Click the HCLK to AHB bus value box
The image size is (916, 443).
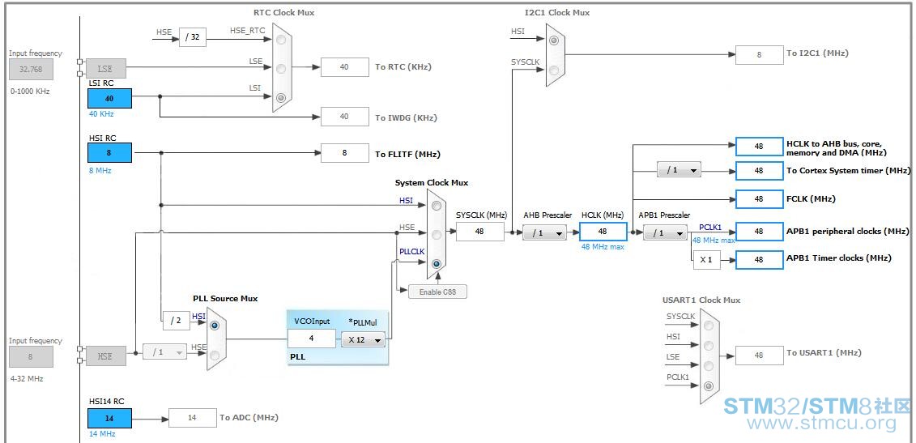pos(759,147)
